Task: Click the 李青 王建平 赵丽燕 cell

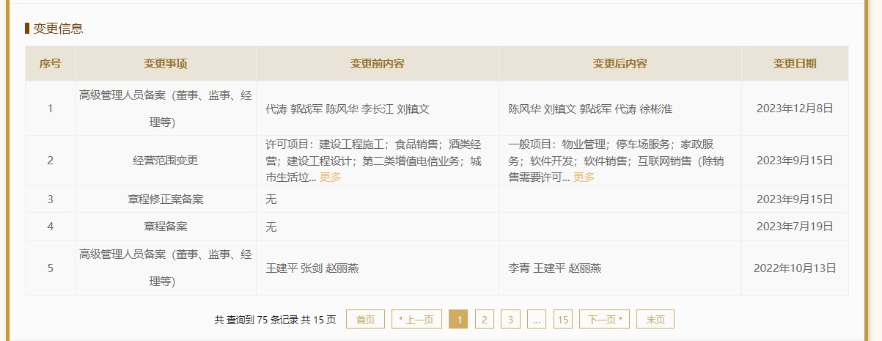Action: pos(555,268)
